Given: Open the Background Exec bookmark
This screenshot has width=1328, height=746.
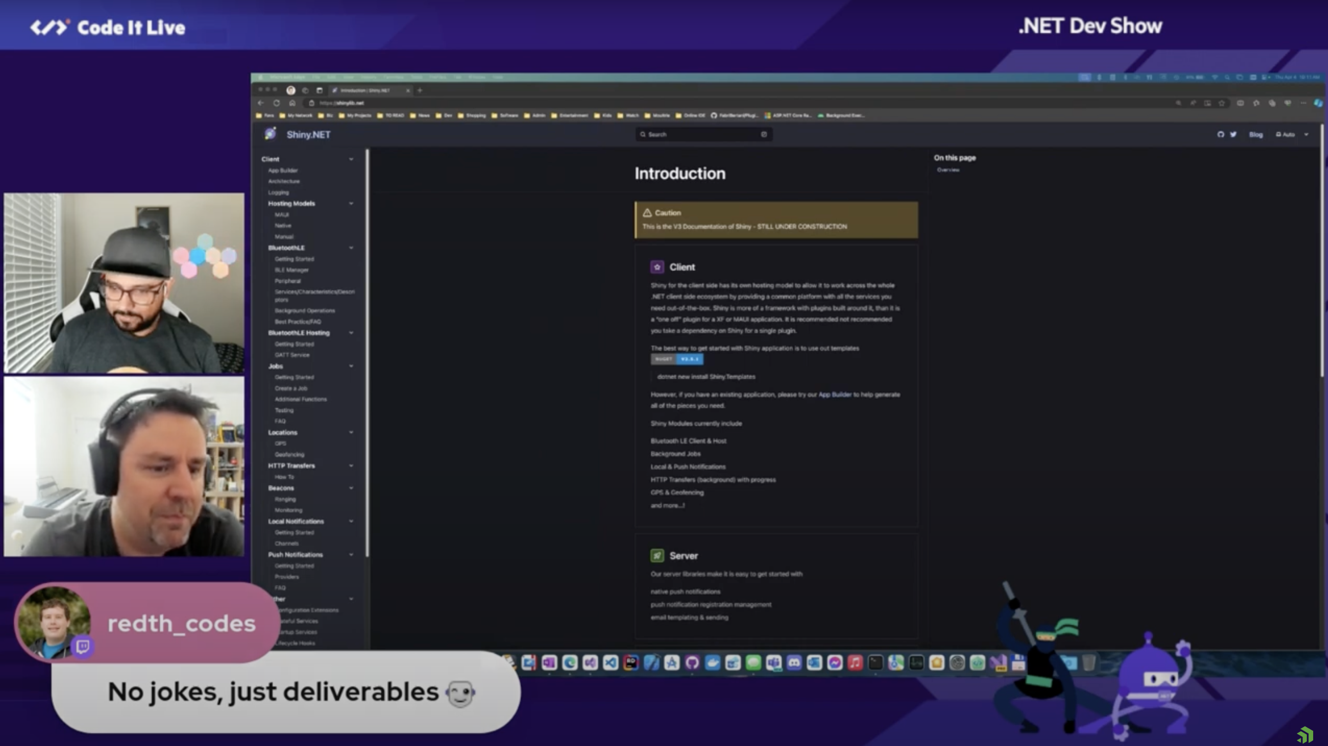Looking at the screenshot, I should point(842,115).
